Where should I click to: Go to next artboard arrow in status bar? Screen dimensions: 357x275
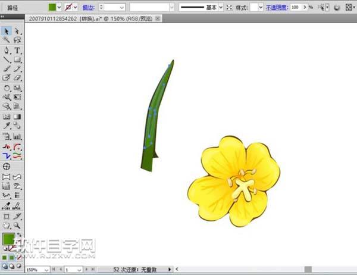(87, 270)
